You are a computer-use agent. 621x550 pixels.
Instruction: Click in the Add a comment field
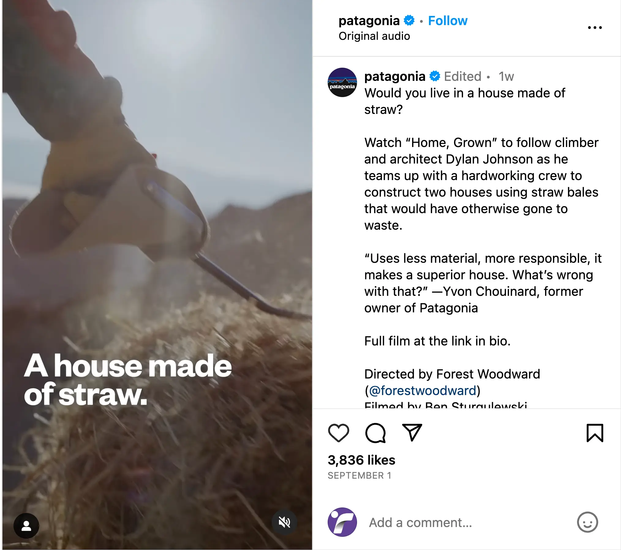[469, 522]
